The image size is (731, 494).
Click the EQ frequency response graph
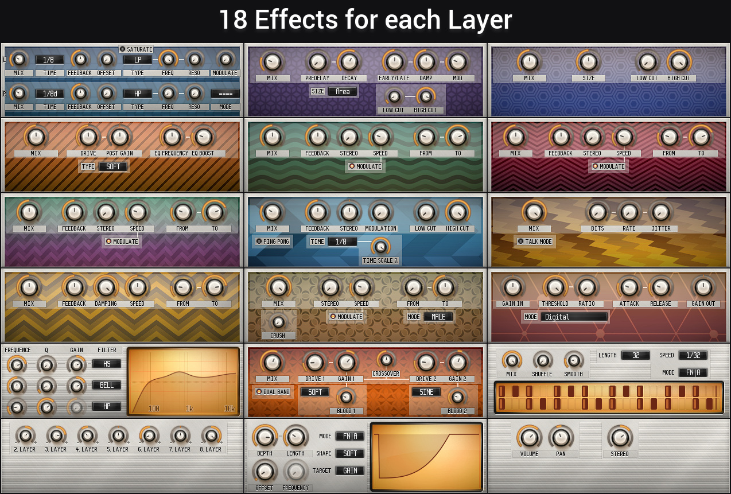183,381
